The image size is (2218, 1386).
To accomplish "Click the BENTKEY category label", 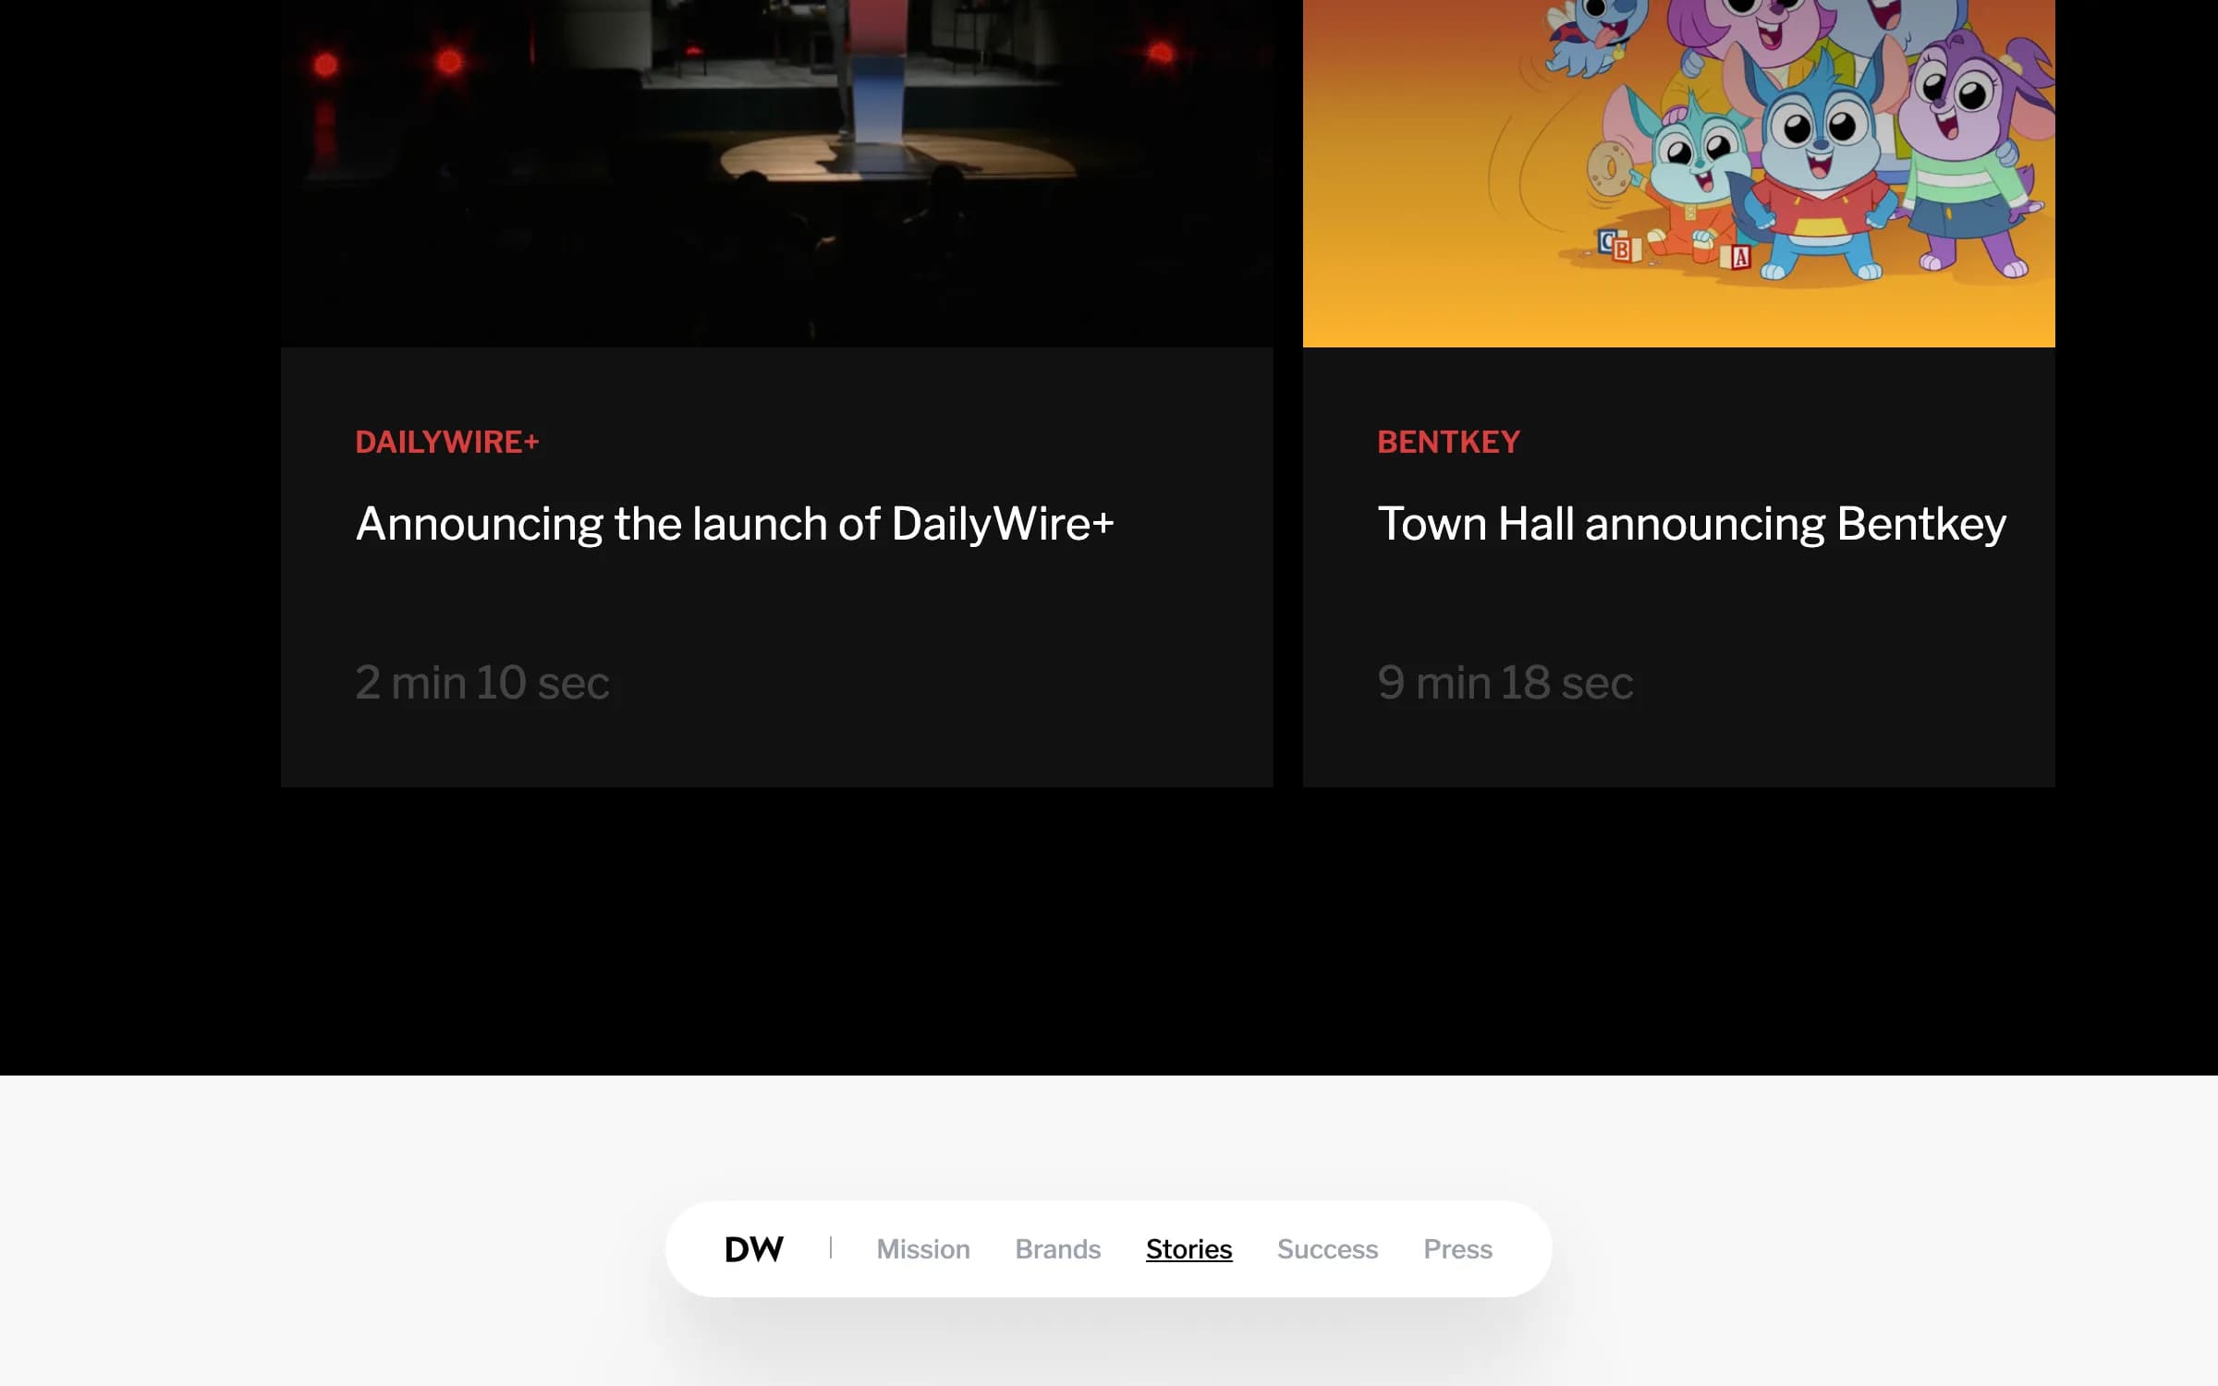I will [1448, 442].
